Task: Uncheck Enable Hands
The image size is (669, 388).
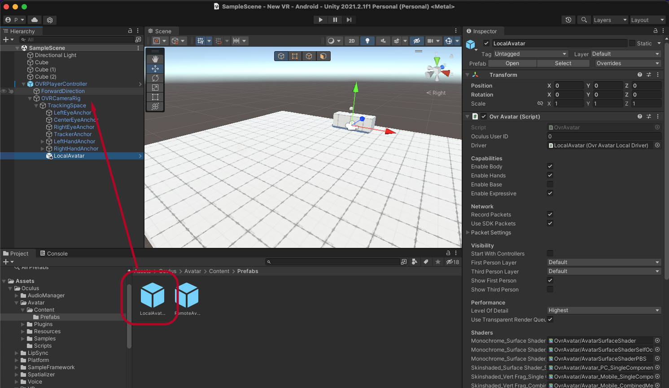Action: (550, 176)
